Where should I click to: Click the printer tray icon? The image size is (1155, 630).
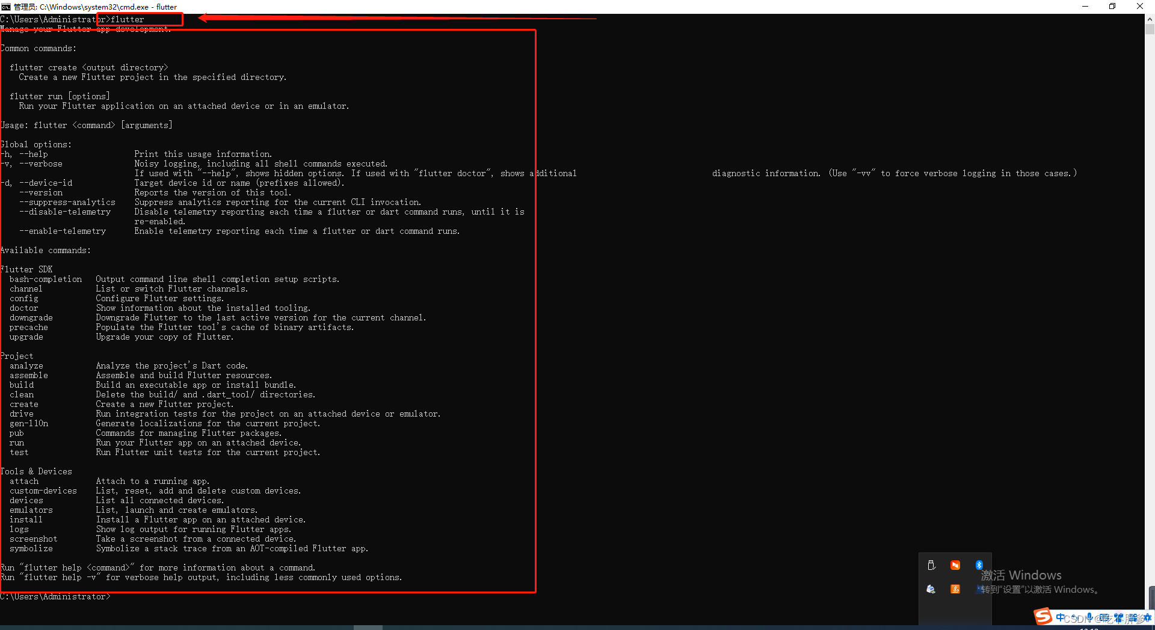pyautogui.click(x=931, y=589)
